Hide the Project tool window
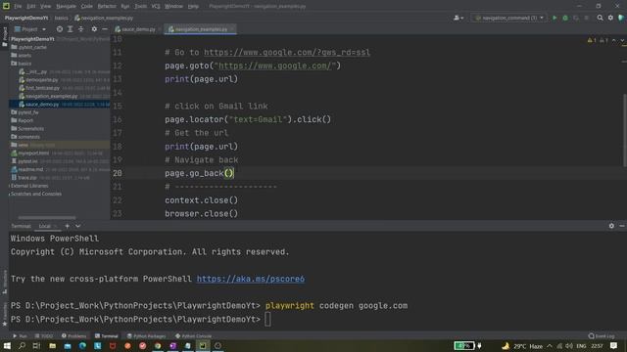This screenshot has width=627, height=352. click(105, 29)
